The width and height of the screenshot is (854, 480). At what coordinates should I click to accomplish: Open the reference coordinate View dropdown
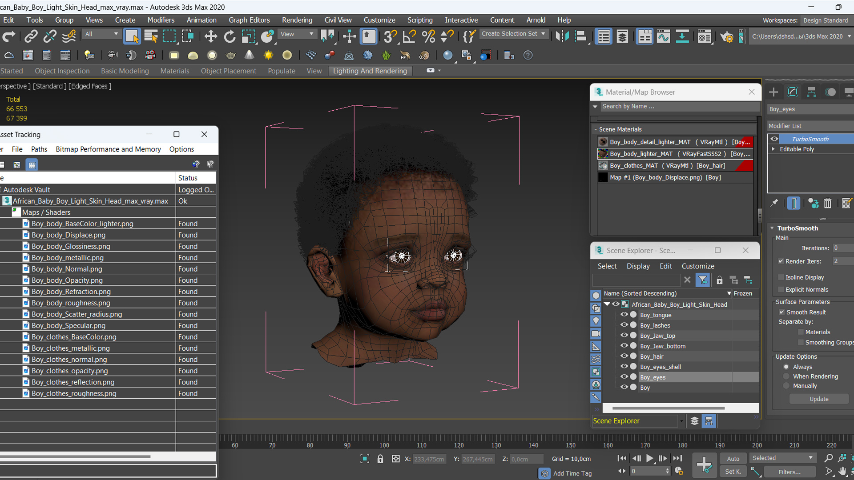(x=297, y=34)
